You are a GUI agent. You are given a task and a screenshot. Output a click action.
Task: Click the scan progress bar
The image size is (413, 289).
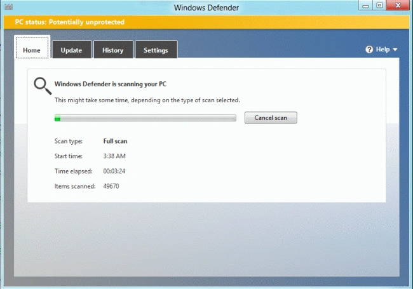click(145, 118)
